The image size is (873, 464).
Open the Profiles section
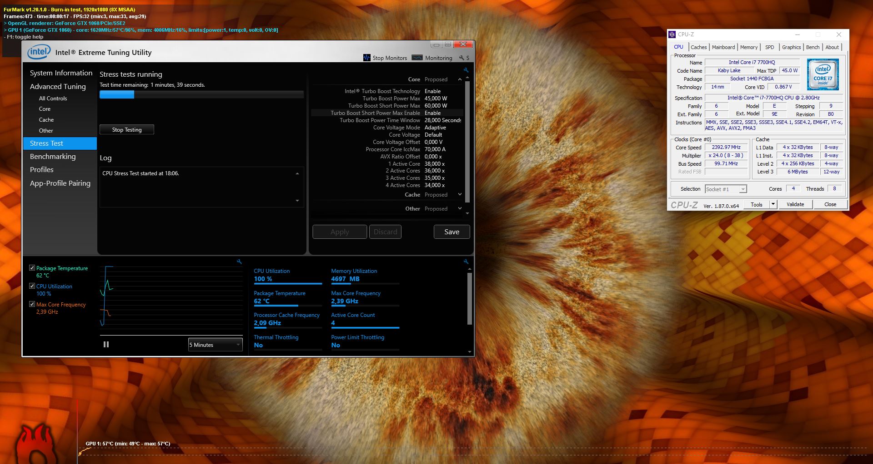[42, 170]
